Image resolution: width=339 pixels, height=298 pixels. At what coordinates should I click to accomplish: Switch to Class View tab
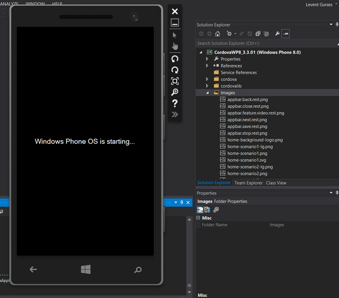point(276,183)
